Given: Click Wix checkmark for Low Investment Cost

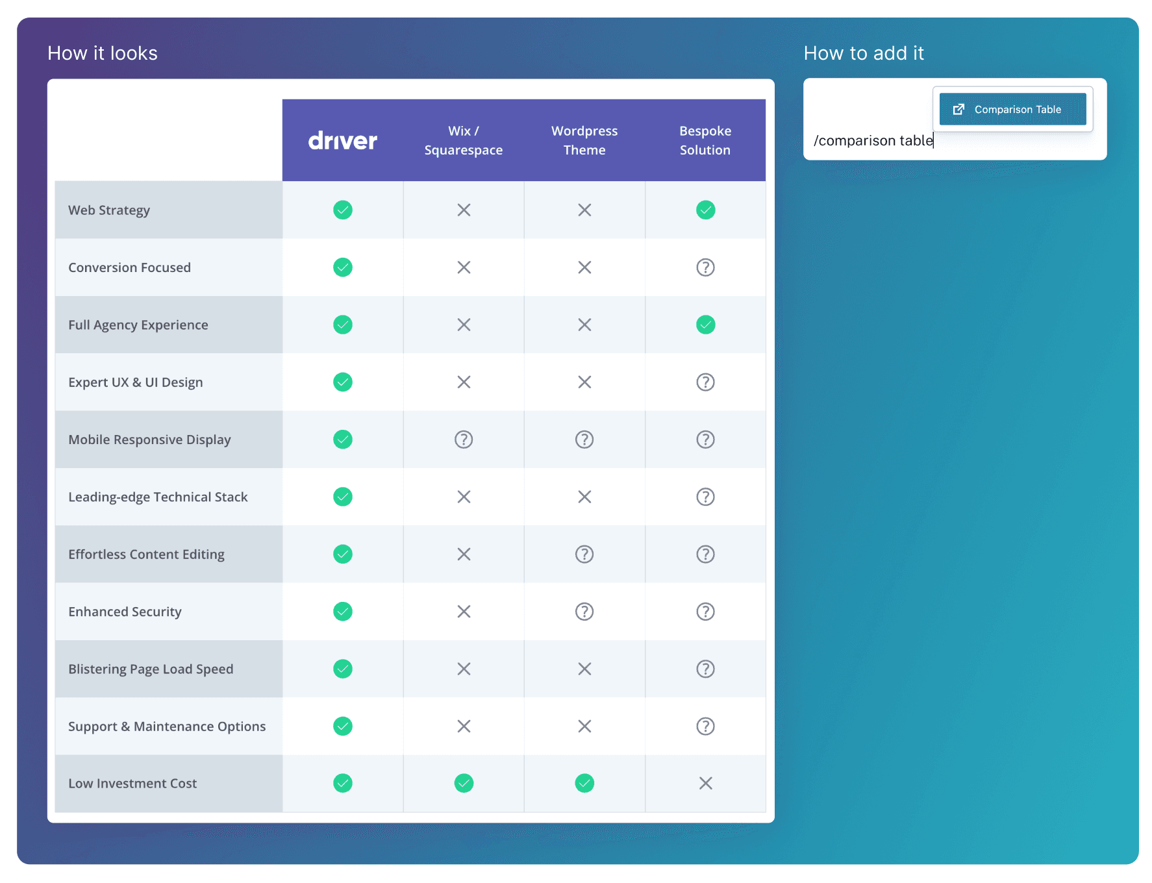Looking at the screenshot, I should [x=464, y=784].
